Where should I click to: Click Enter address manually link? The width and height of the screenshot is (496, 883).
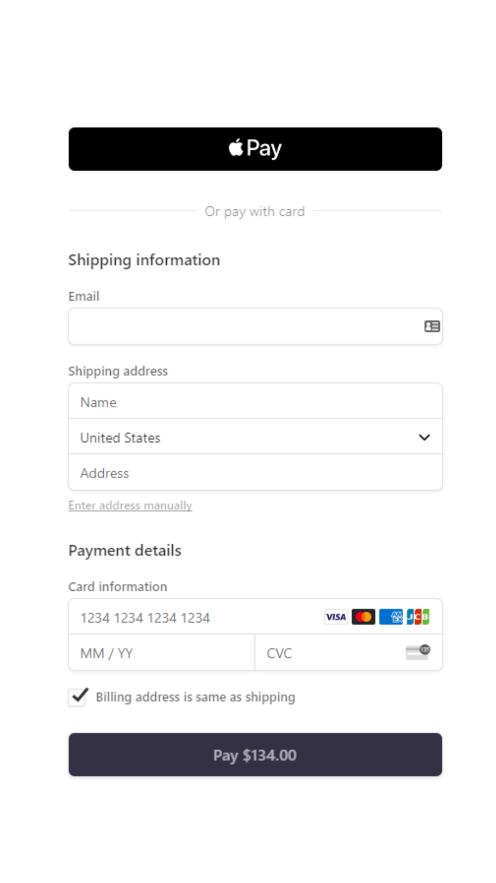[x=130, y=505]
